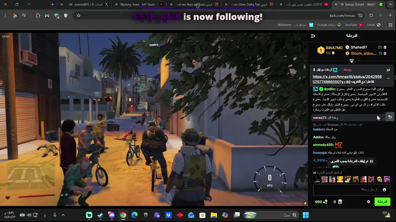
Task: Open Microsoft Store taskbar icon
Action: (202, 215)
